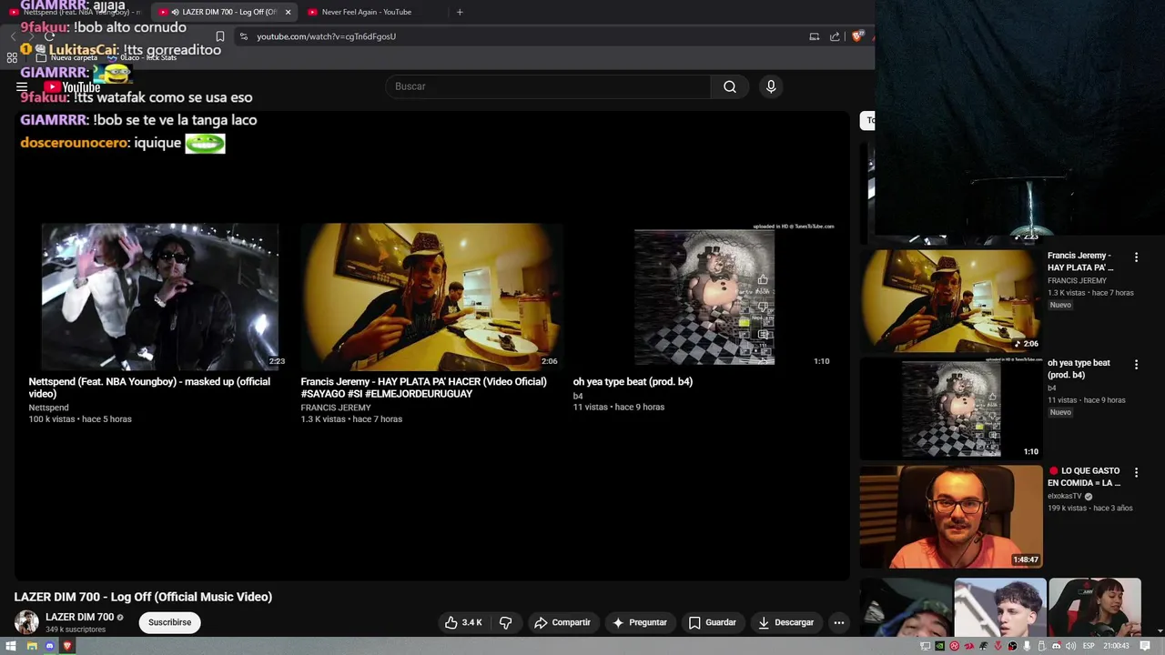Image resolution: width=1165 pixels, height=655 pixels.
Task: Click the youtube.com address bar URL
Action: coord(326,36)
